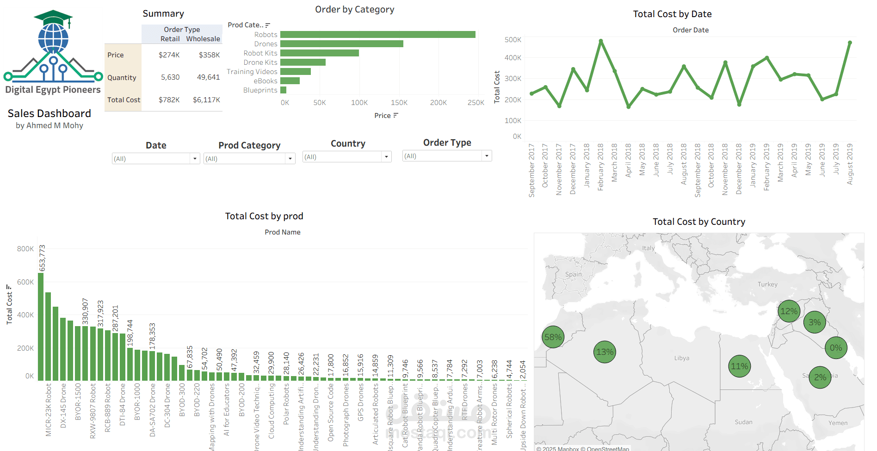Viewport: 877px width, 451px height.
Task: Click the 11% bubble over Egypt
Action: point(739,366)
